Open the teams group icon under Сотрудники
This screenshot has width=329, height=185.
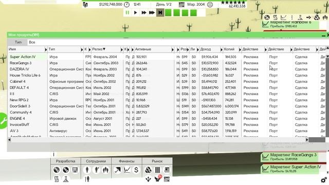point(105,170)
